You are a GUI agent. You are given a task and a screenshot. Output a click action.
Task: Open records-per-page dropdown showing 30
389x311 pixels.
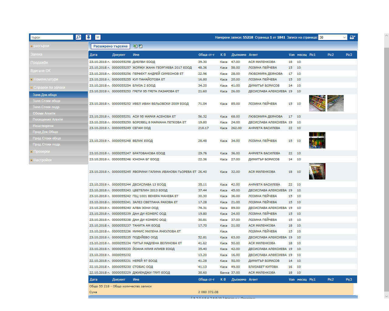pos(332,37)
